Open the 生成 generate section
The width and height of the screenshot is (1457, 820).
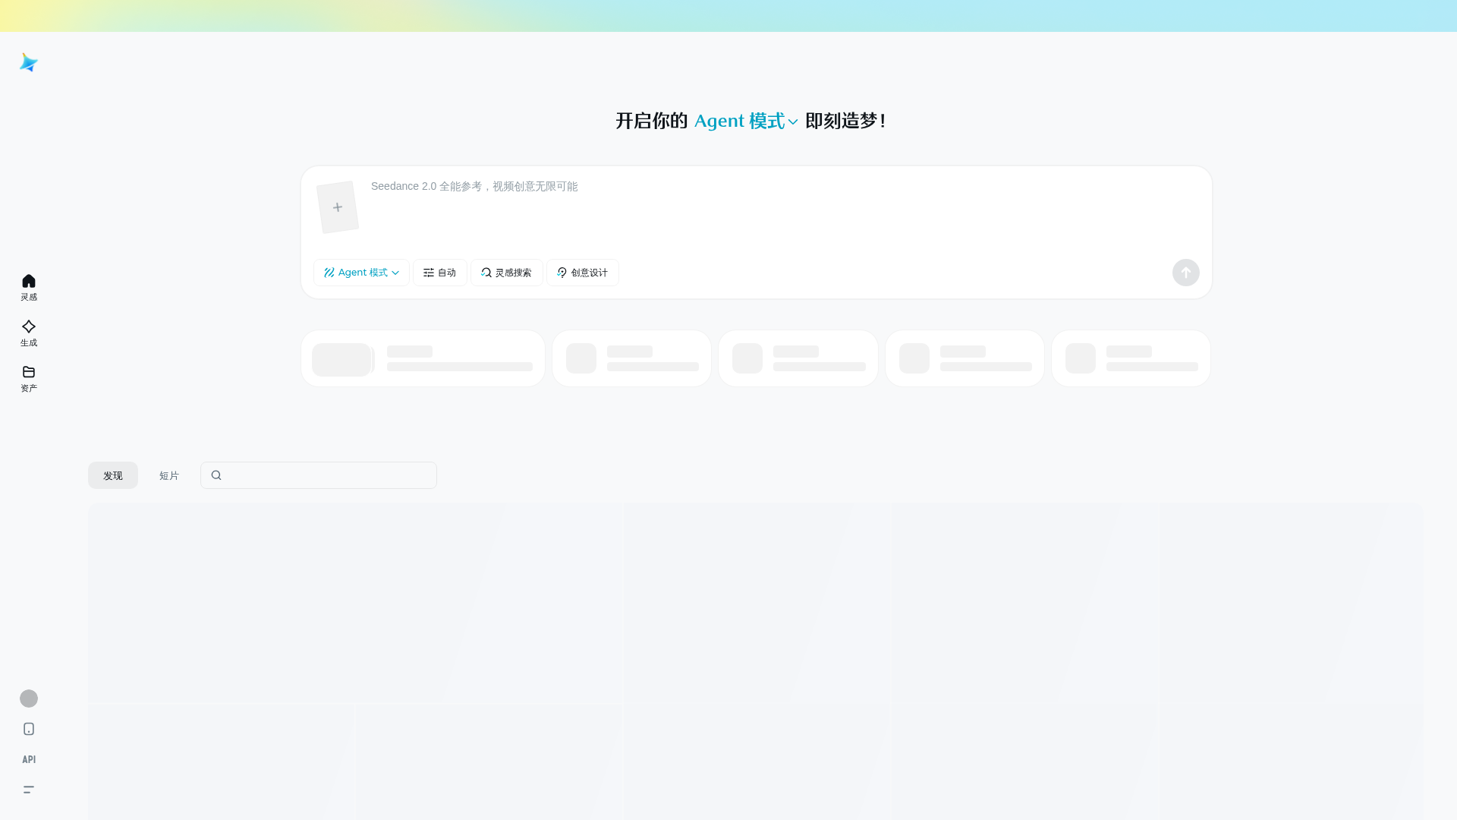tap(29, 333)
